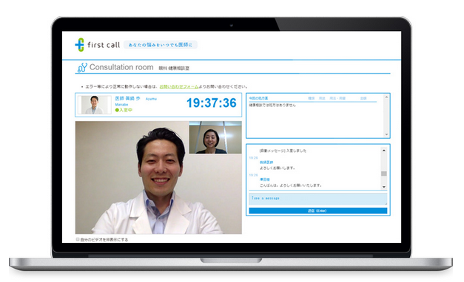This screenshot has width=464, height=282.
Task: Click the doctor profile thumbnail photo
Action: coord(95,105)
